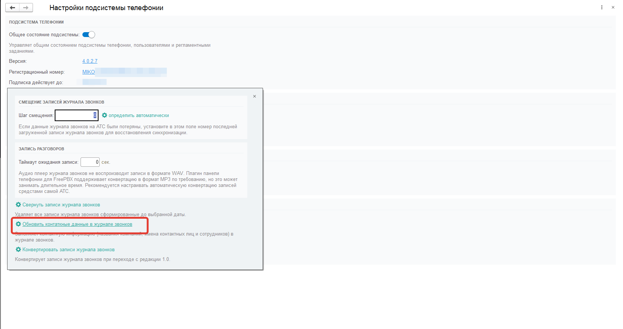Focus the Шаг смещения input field

pos(76,116)
